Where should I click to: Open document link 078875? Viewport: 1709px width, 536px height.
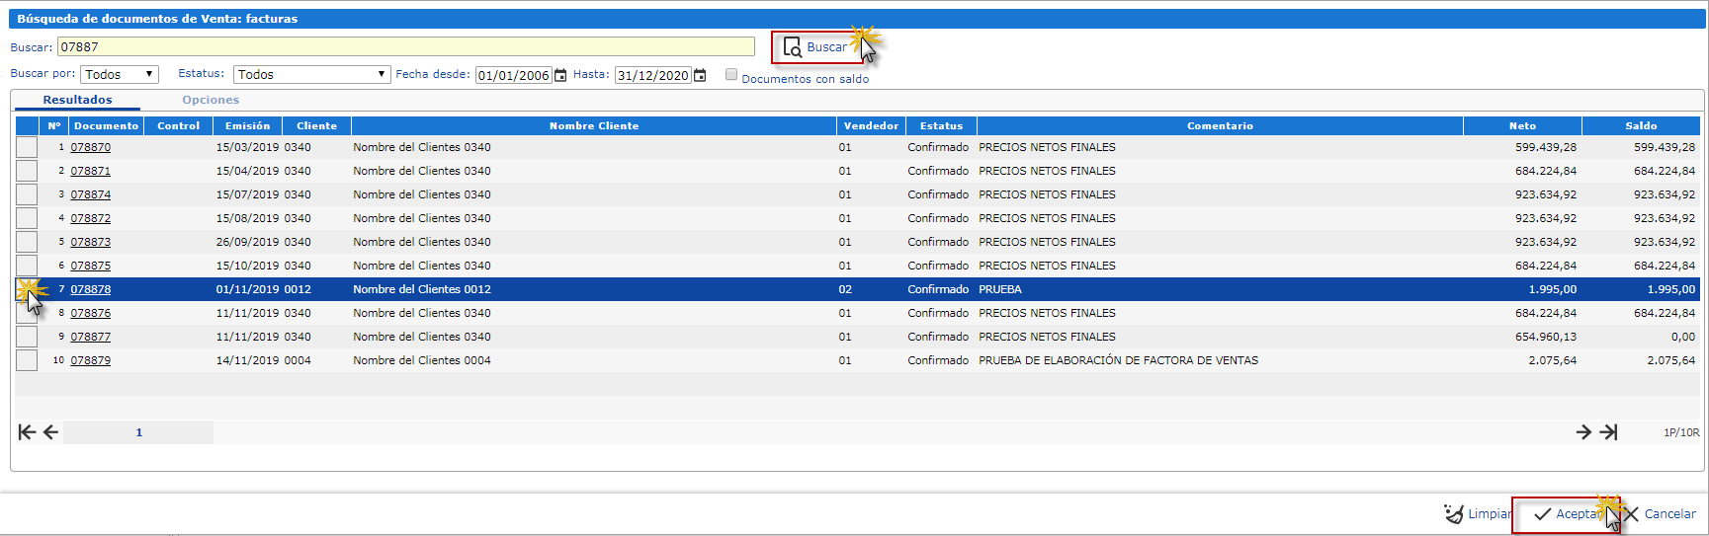pos(91,266)
